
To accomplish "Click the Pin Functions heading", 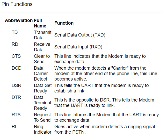I will [x=17, y=4].
